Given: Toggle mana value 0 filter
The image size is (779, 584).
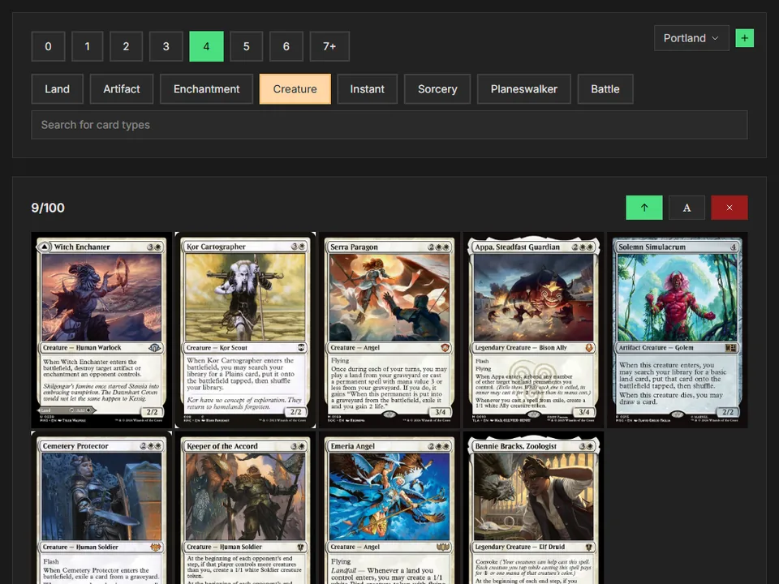Looking at the screenshot, I should point(48,46).
